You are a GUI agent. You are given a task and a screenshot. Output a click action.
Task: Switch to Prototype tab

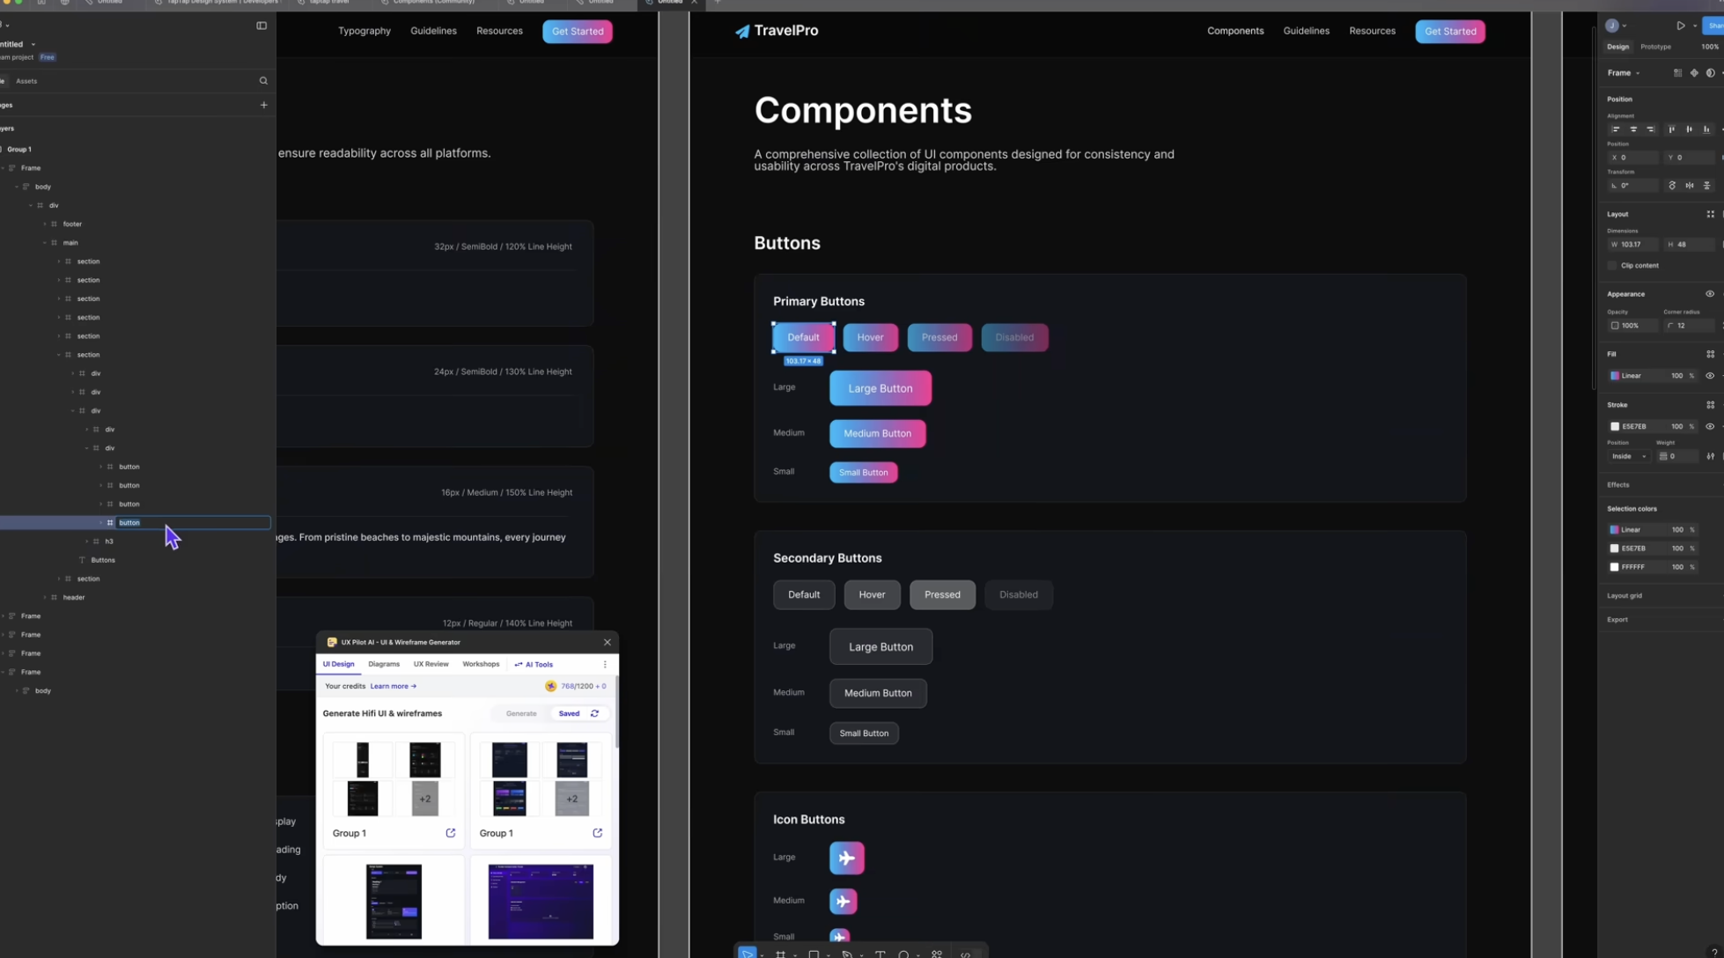click(x=1655, y=47)
